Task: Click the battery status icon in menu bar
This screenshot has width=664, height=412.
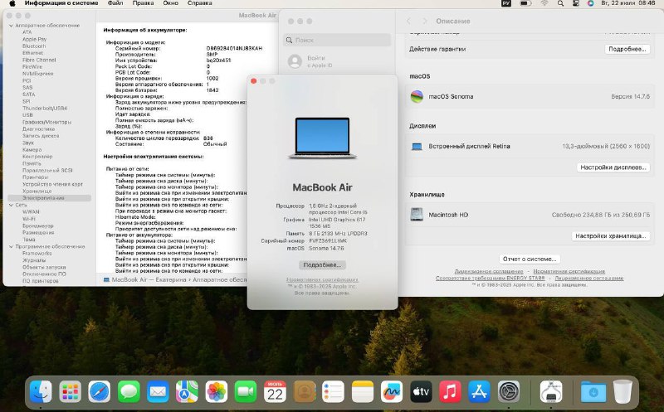Action: [x=525, y=3]
